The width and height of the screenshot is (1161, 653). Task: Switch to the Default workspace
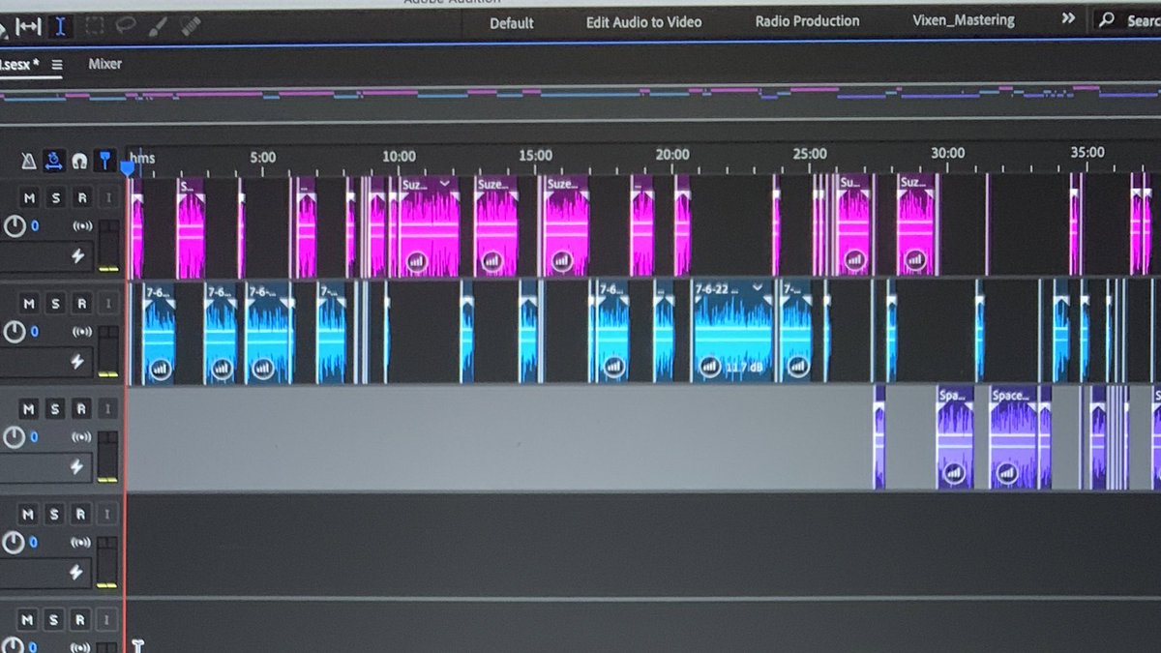point(512,23)
